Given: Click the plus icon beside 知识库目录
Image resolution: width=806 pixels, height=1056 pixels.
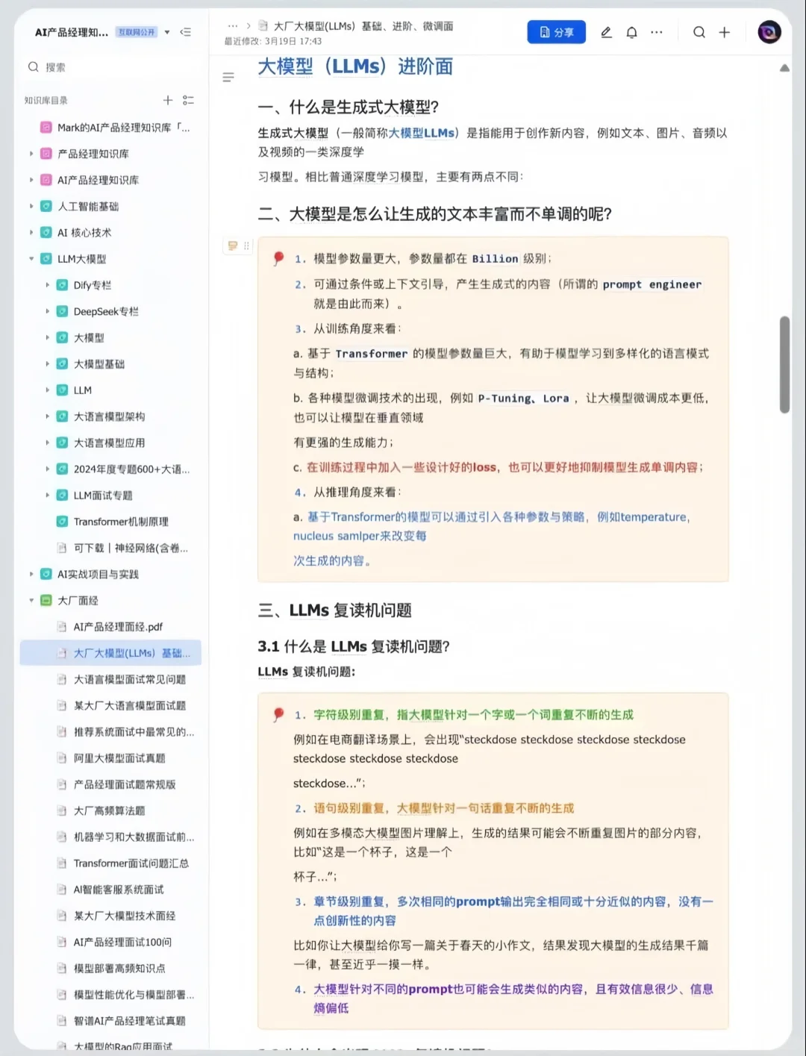Looking at the screenshot, I should pyautogui.click(x=168, y=100).
